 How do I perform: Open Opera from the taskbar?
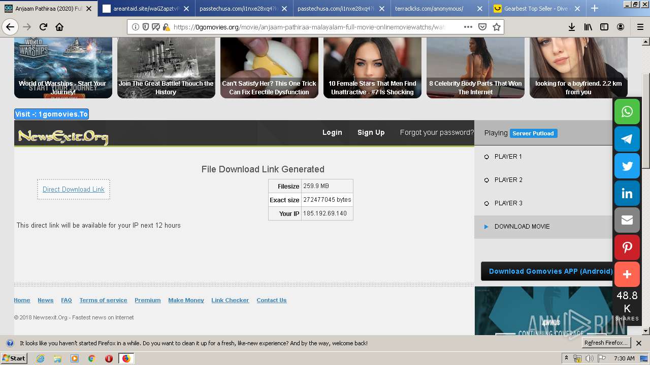pos(109,358)
